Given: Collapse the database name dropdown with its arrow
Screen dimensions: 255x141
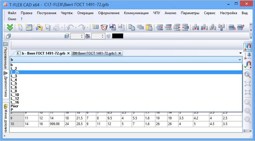Looking at the screenshot, I should pos(240,60).
